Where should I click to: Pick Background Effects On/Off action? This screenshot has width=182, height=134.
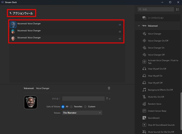coord(157,90)
